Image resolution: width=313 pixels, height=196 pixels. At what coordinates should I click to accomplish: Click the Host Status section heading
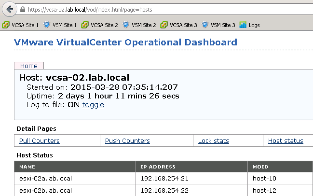click(35, 155)
